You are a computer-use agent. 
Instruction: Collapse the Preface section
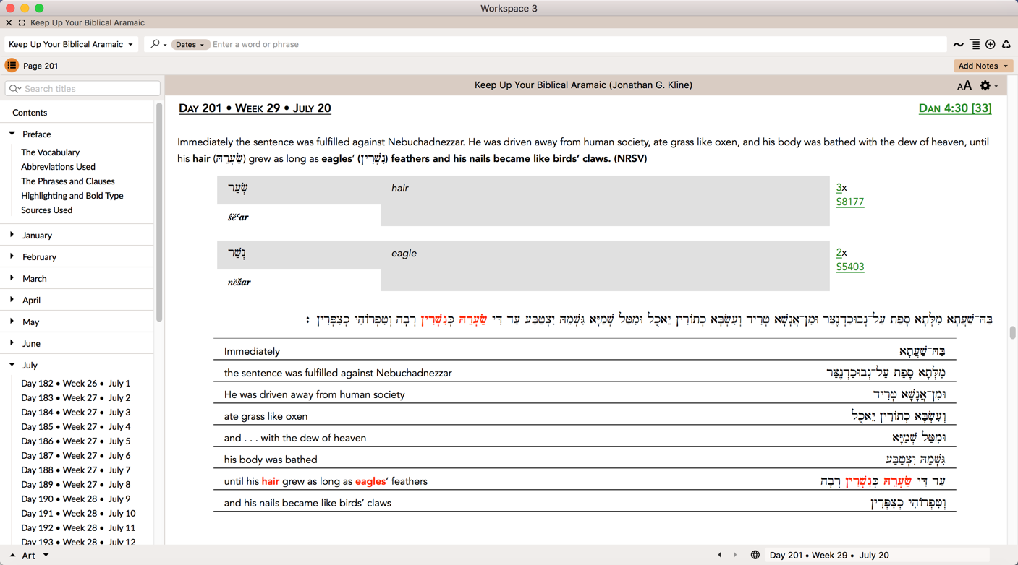[12, 134]
